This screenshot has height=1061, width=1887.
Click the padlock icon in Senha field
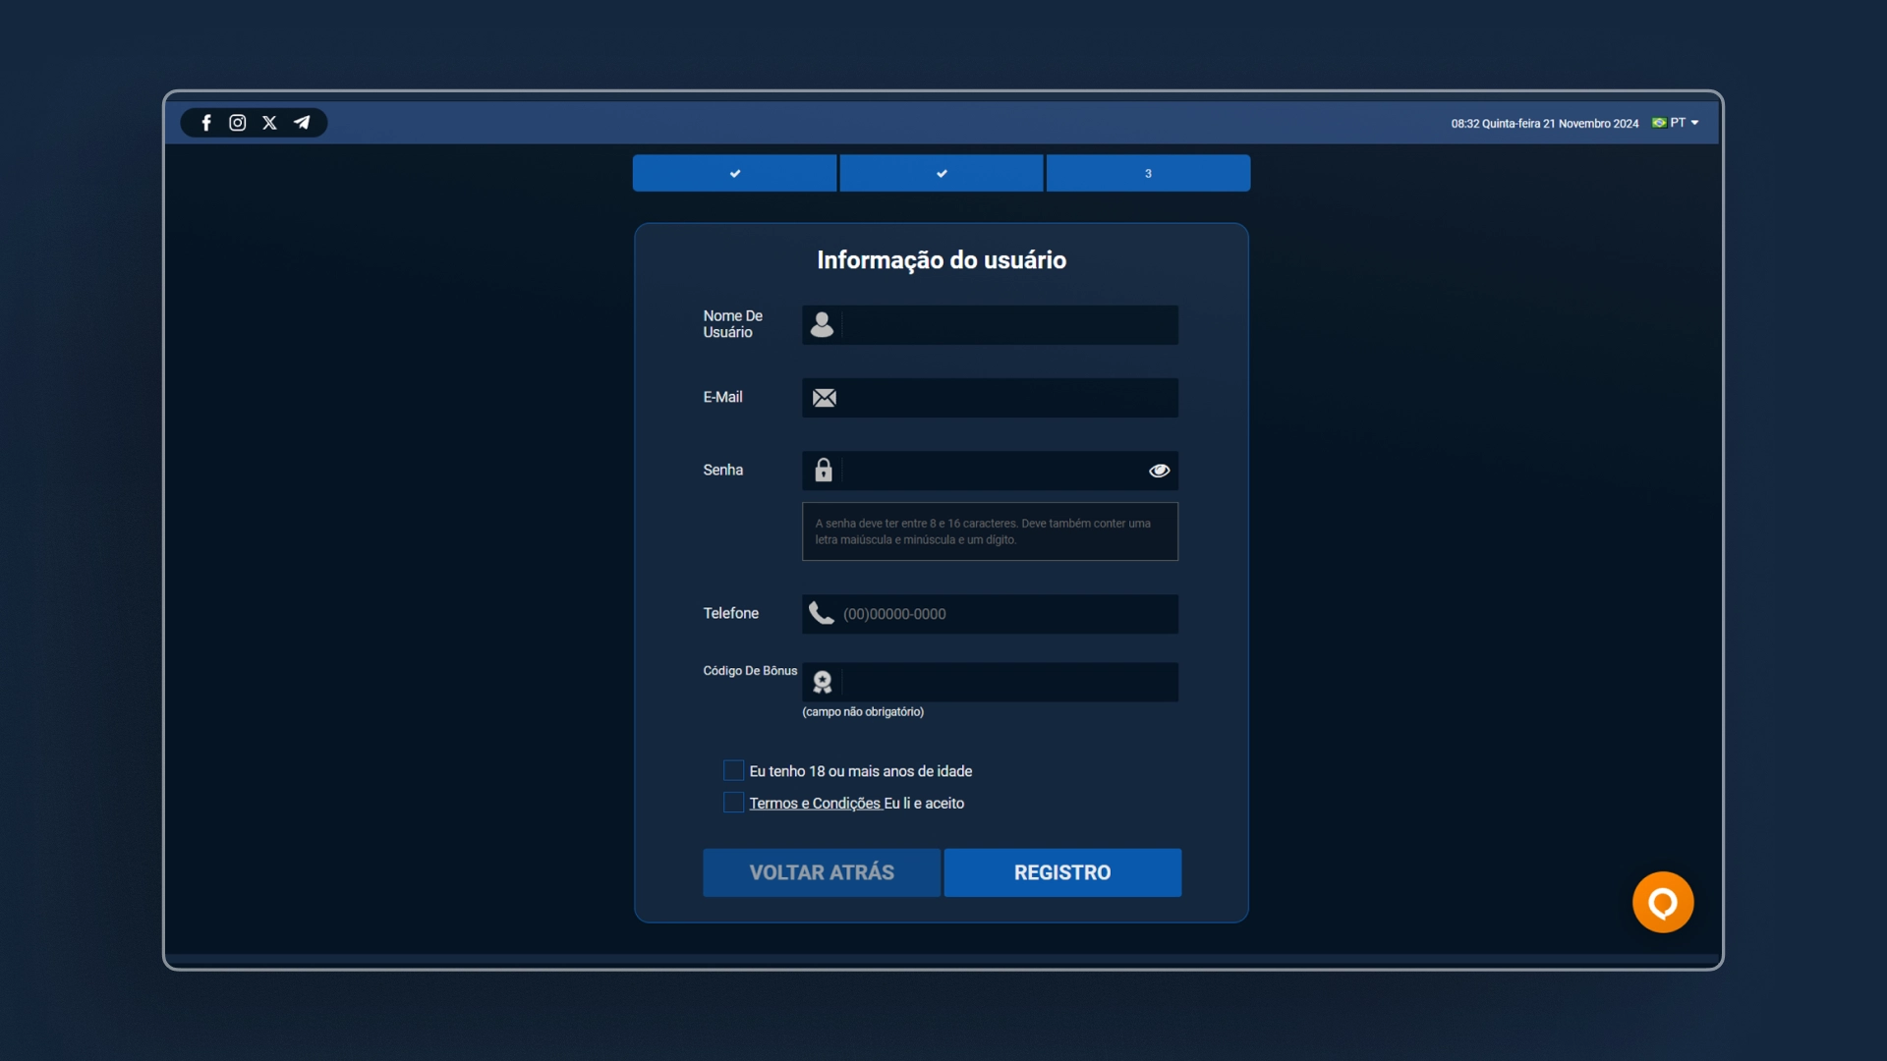click(x=824, y=471)
